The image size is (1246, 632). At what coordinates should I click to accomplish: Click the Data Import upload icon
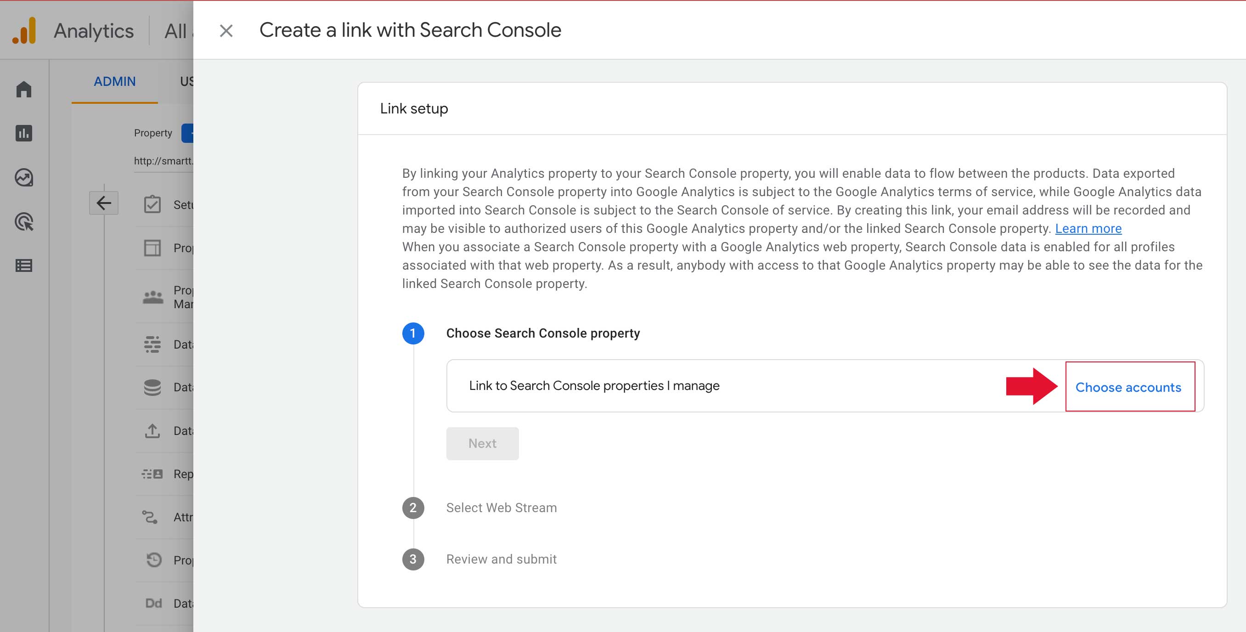pos(152,430)
